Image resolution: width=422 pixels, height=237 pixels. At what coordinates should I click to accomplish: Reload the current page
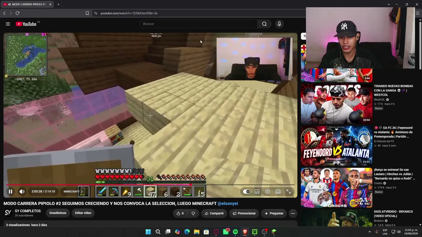[17, 13]
